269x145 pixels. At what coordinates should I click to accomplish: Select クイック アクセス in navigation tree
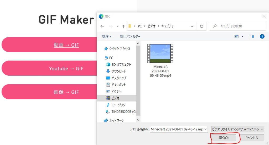point(120,49)
